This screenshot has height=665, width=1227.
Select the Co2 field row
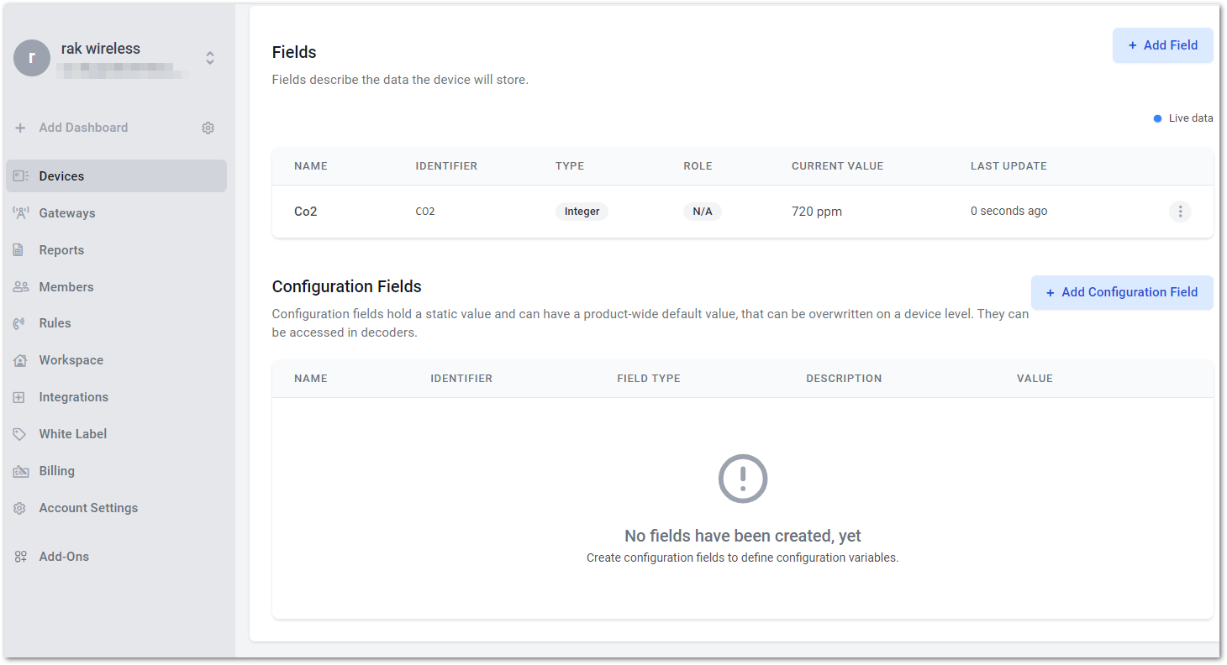pyautogui.click(x=742, y=212)
